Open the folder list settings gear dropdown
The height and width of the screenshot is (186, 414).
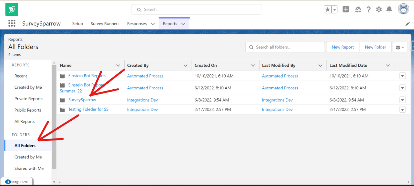(400, 47)
